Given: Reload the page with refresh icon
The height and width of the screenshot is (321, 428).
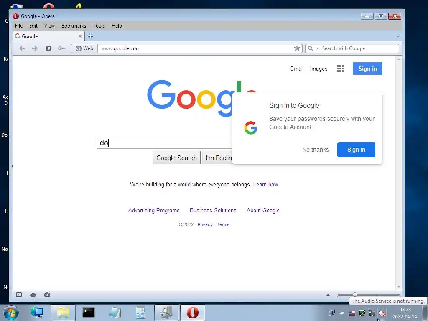Looking at the screenshot, I should (48, 48).
